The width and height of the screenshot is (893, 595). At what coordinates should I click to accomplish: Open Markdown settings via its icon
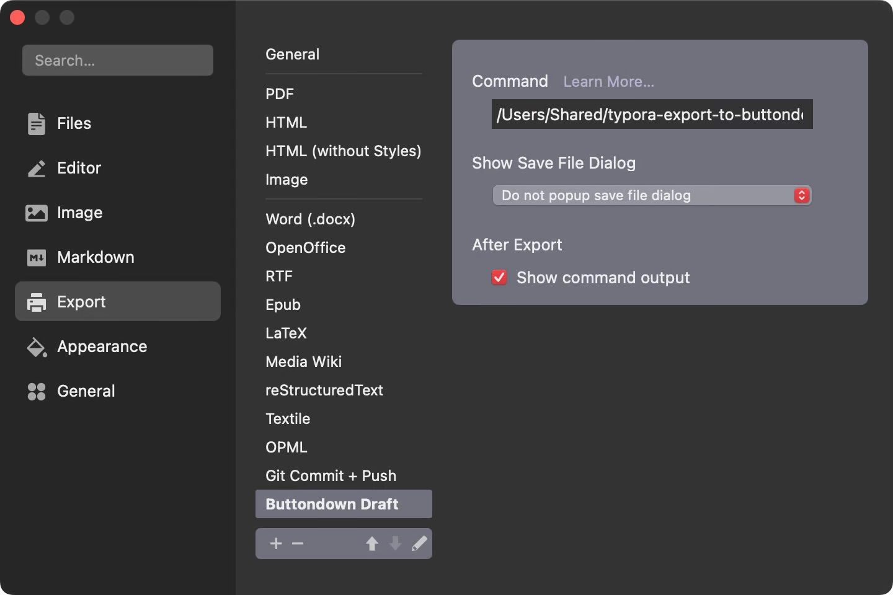tap(36, 257)
